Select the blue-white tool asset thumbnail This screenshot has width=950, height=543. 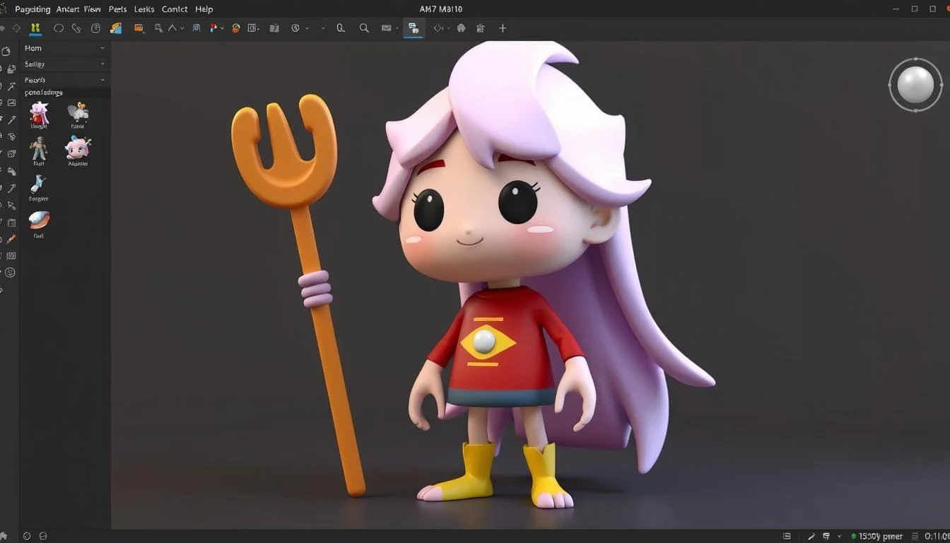point(38,185)
